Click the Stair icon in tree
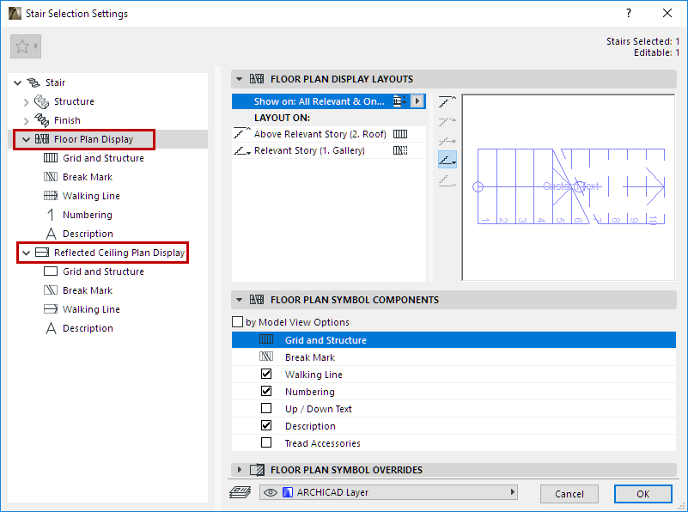Image resolution: width=688 pixels, height=512 pixels. pyautogui.click(x=33, y=82)
